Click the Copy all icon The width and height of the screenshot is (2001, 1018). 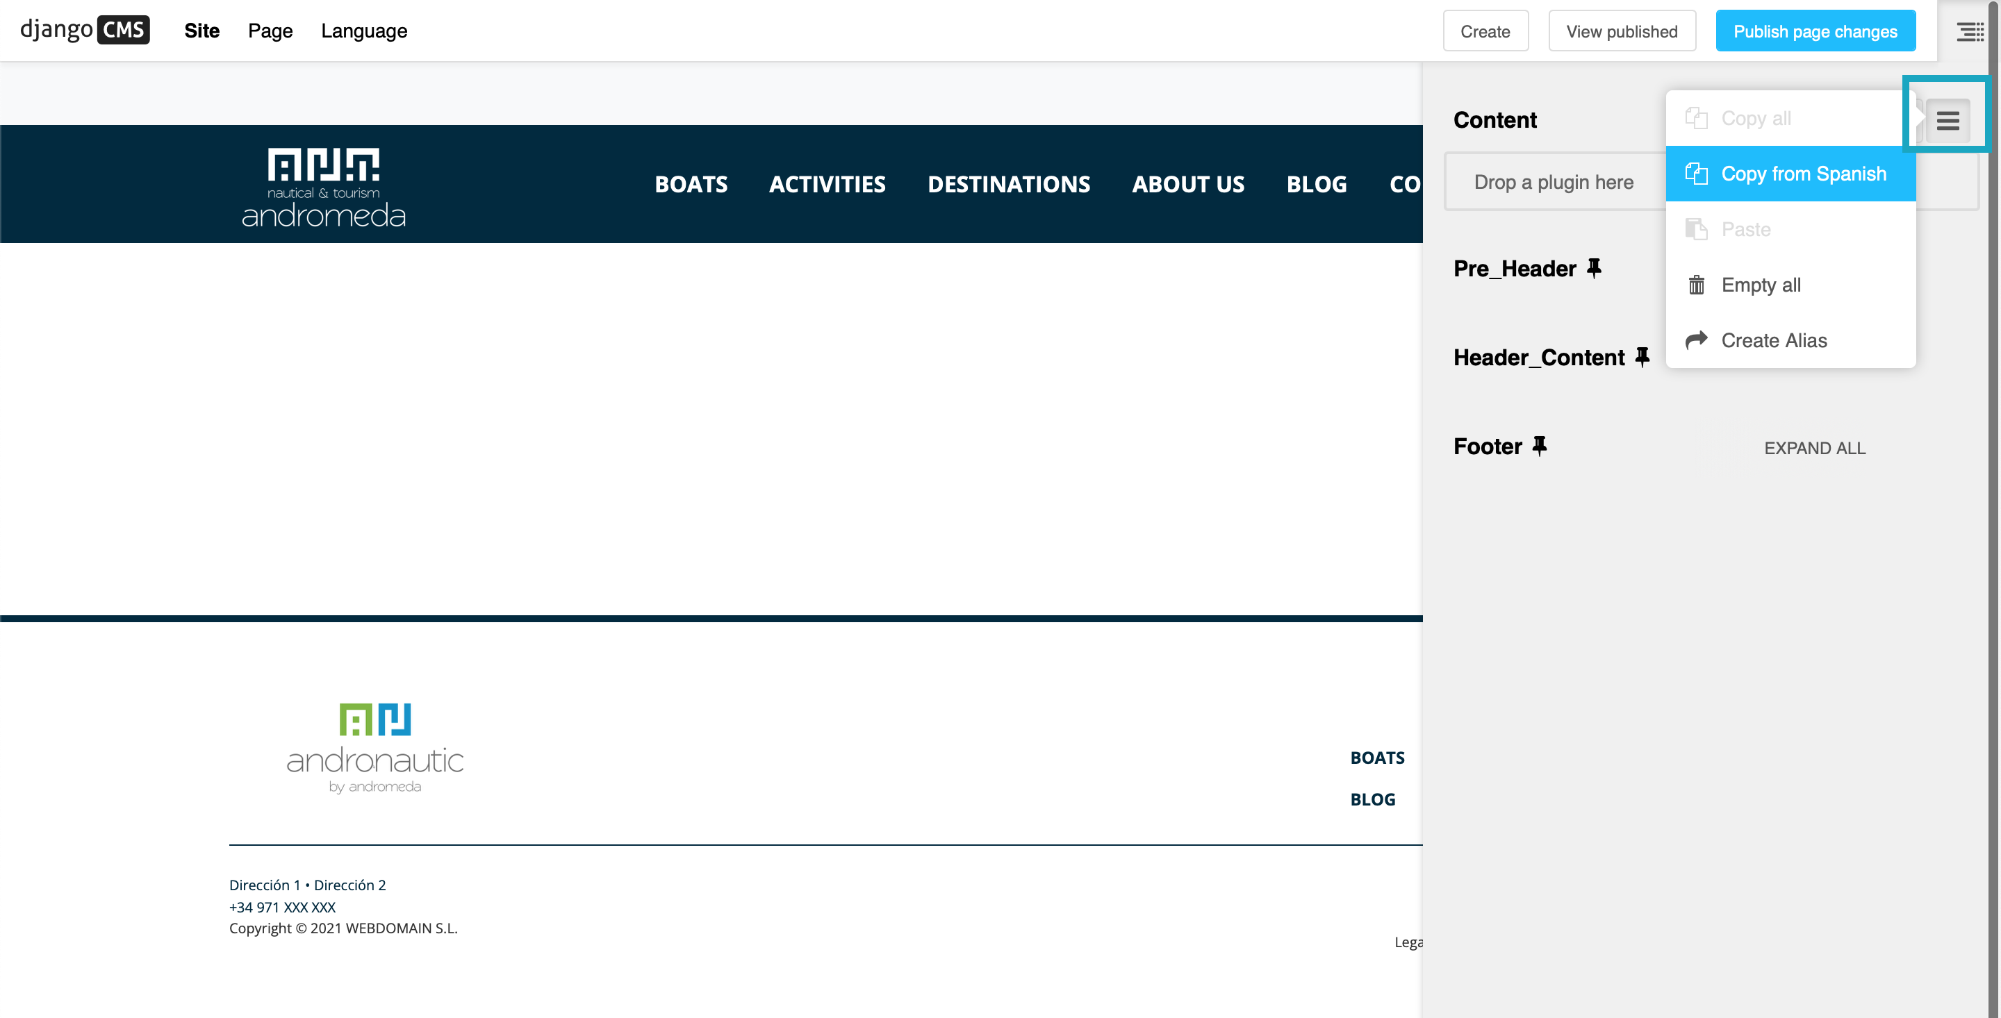click(1697, 118)
